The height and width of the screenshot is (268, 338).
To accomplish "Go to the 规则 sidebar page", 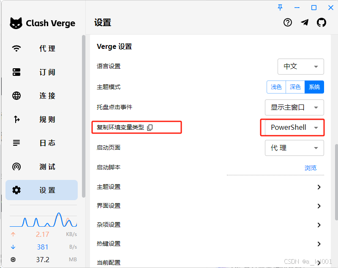I will (41, 119).
